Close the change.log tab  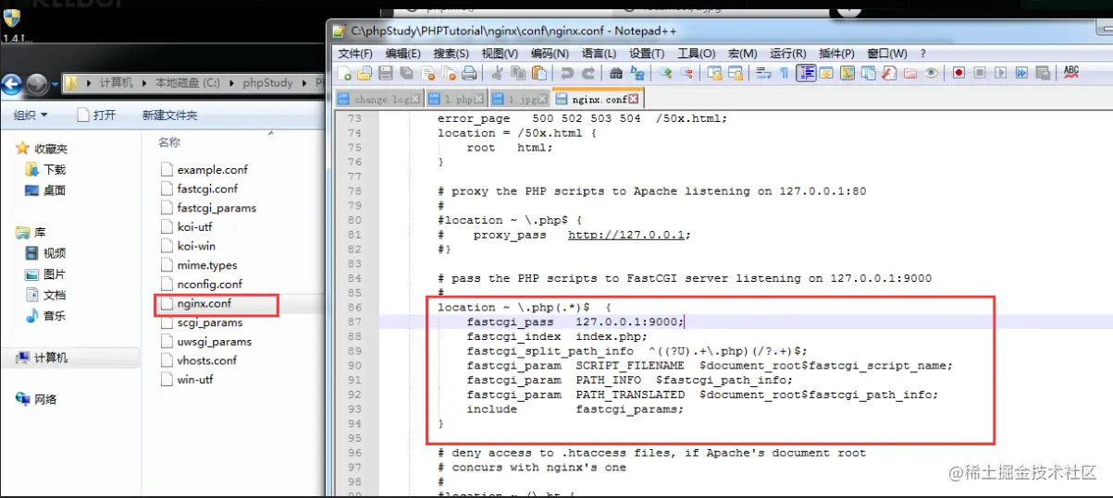[415, 99]
